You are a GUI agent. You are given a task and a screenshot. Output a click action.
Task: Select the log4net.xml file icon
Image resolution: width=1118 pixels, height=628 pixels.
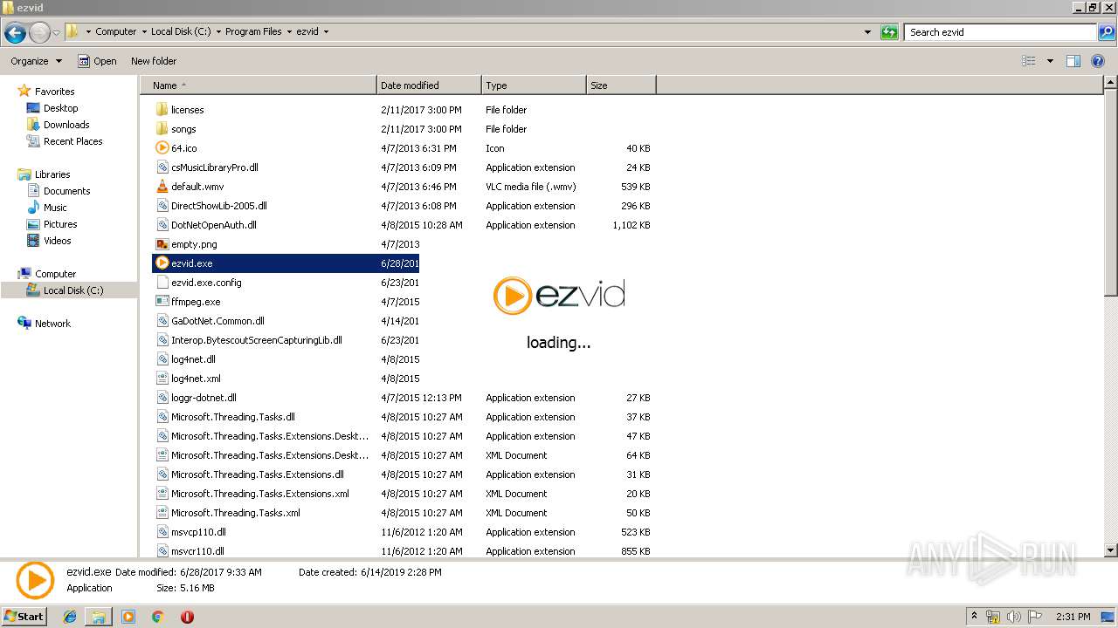tap(162, 379)
